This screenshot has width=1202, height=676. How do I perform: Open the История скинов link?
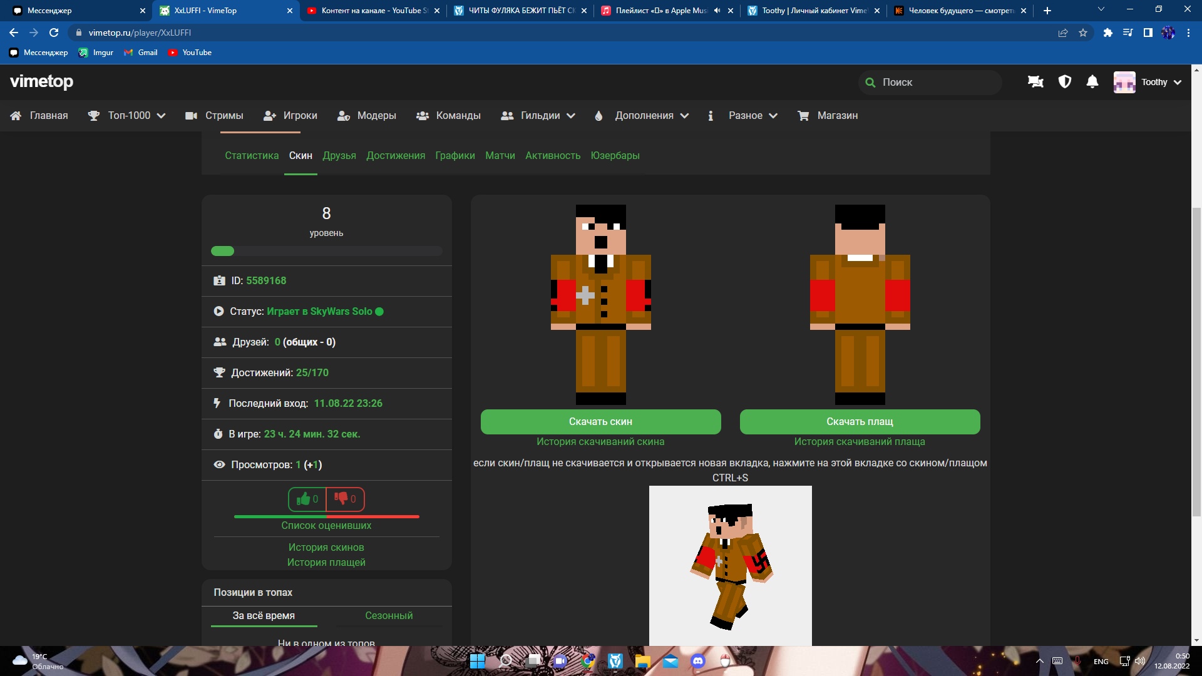coord(326,548)
